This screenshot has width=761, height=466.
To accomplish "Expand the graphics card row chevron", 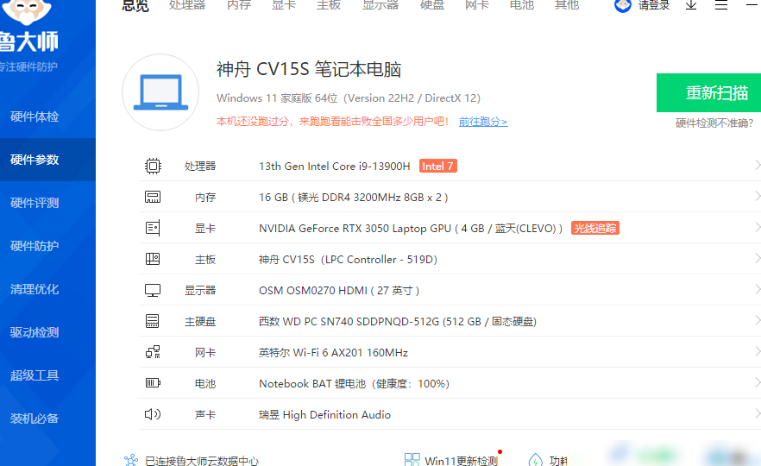I will [x=758, y=227].
